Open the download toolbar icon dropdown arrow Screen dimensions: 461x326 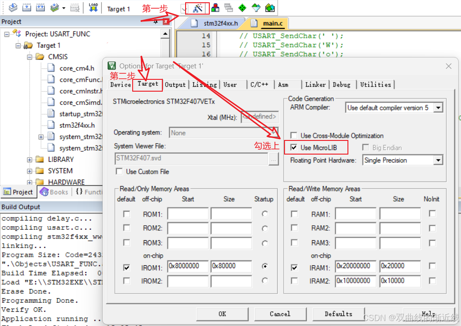(63, 8)
